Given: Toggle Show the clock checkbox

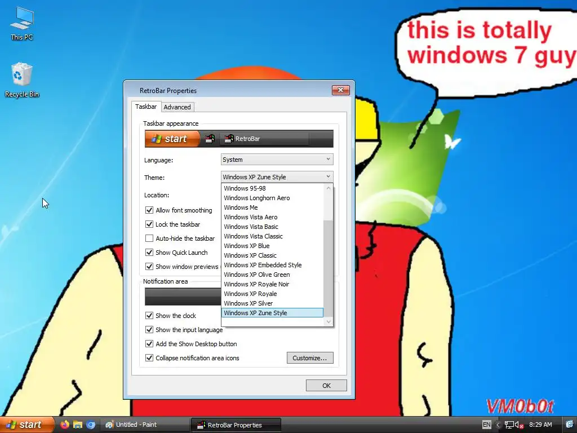Looking at the screenshot, I should [x=149, y=316].
